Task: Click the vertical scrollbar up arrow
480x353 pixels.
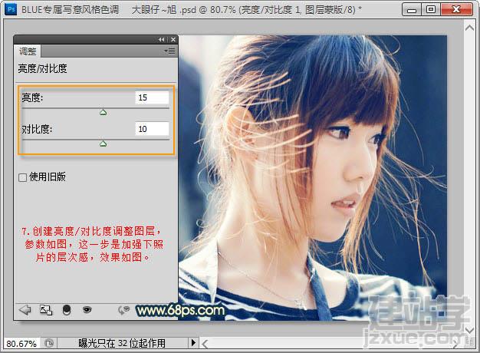Action: [x=469, y=28]
